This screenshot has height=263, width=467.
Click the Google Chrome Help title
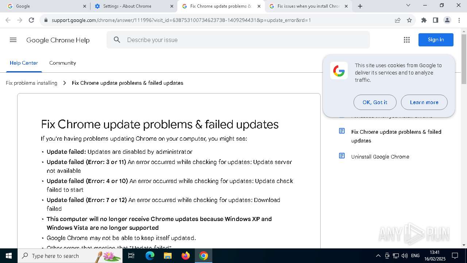tap(58, 40)
